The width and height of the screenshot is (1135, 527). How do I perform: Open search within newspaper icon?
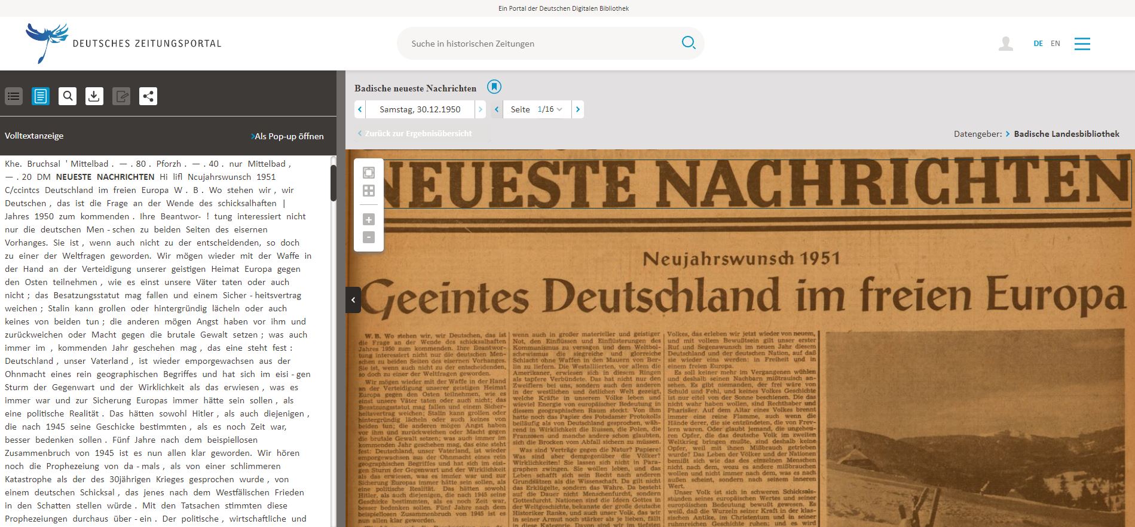click(x=68, y=96)
